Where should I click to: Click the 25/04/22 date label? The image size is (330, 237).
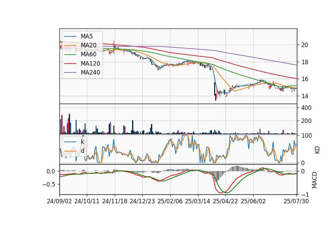tap(225, 201)
